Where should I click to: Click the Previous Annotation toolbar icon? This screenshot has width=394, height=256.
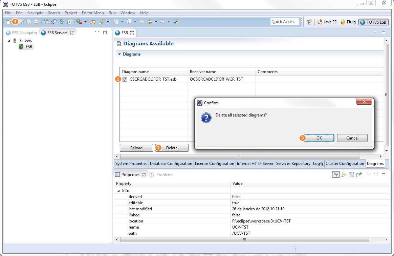129,22
